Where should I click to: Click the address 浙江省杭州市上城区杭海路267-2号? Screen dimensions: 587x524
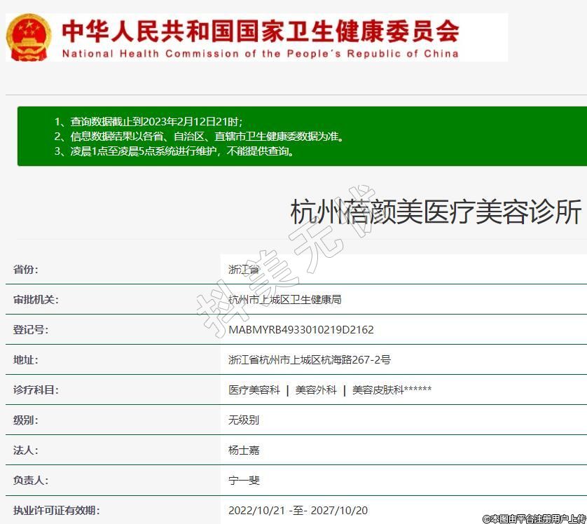[x=309, y=360]
